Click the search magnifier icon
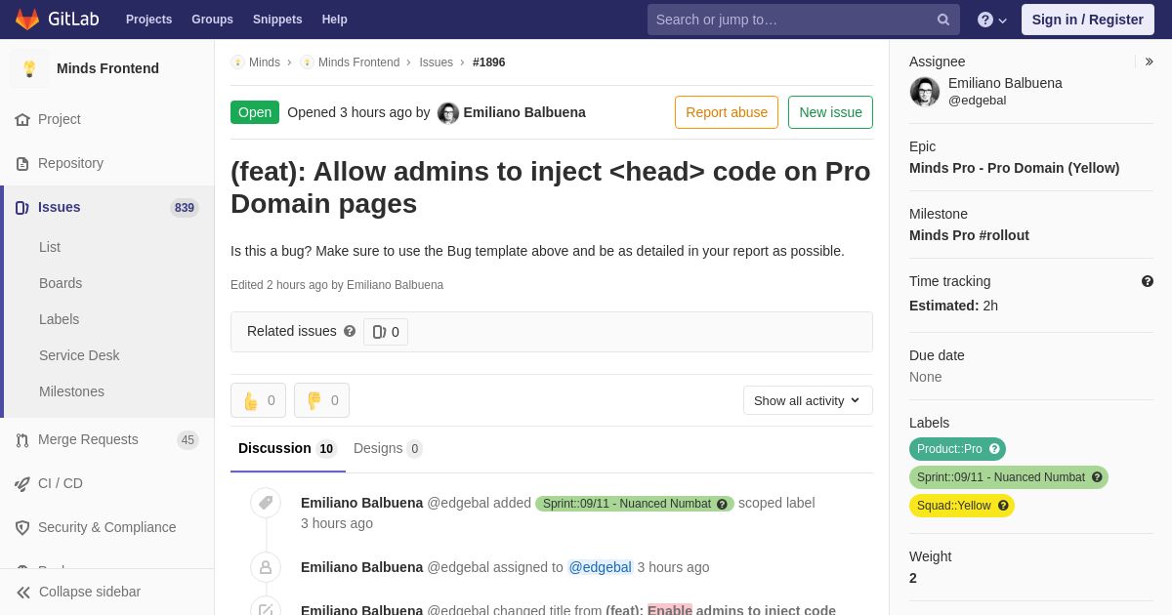 943,20
